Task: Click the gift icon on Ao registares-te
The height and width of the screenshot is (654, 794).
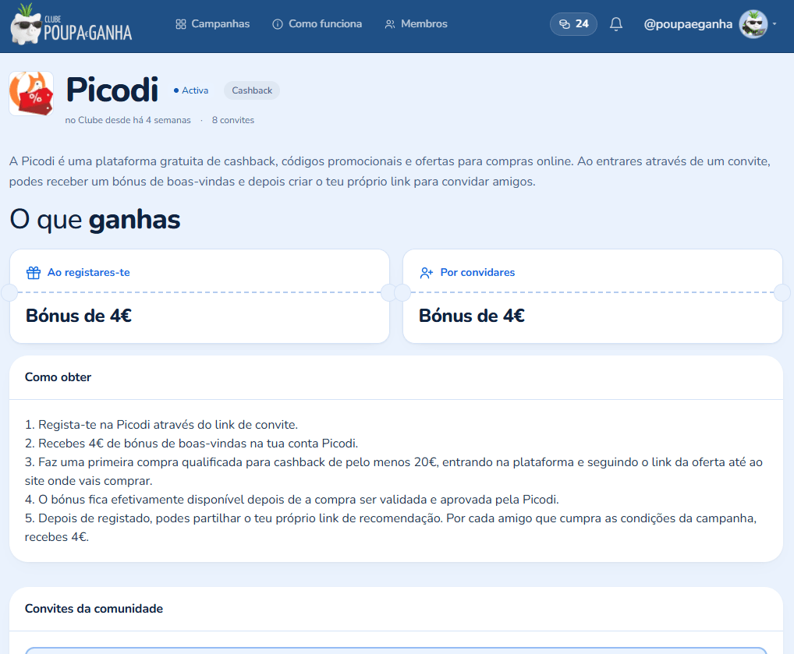Action: (x=34, y=273)
